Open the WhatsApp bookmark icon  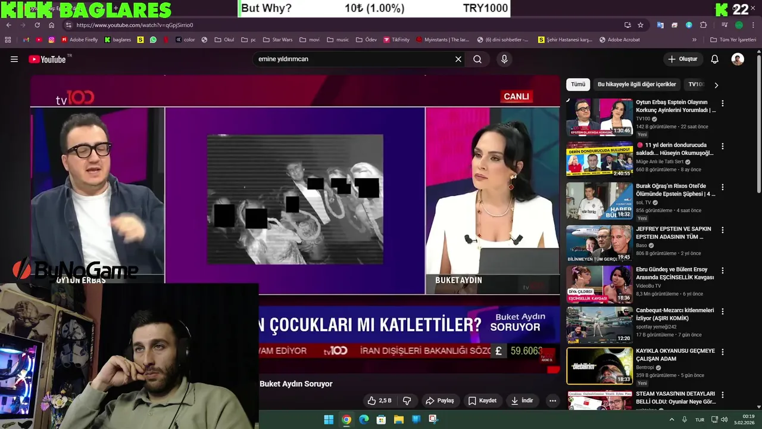[153, 40]
